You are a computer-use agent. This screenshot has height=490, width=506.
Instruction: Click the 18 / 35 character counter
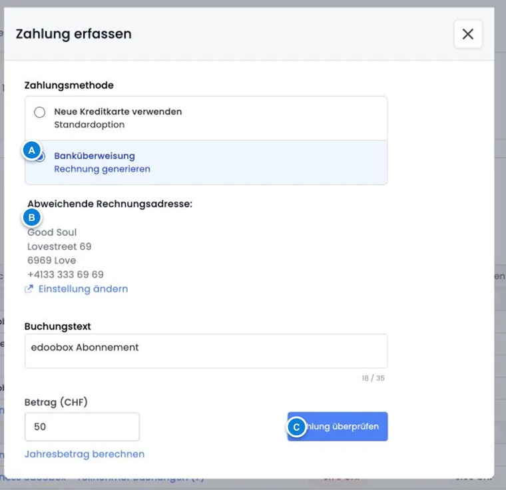click(x=373, y=378)
